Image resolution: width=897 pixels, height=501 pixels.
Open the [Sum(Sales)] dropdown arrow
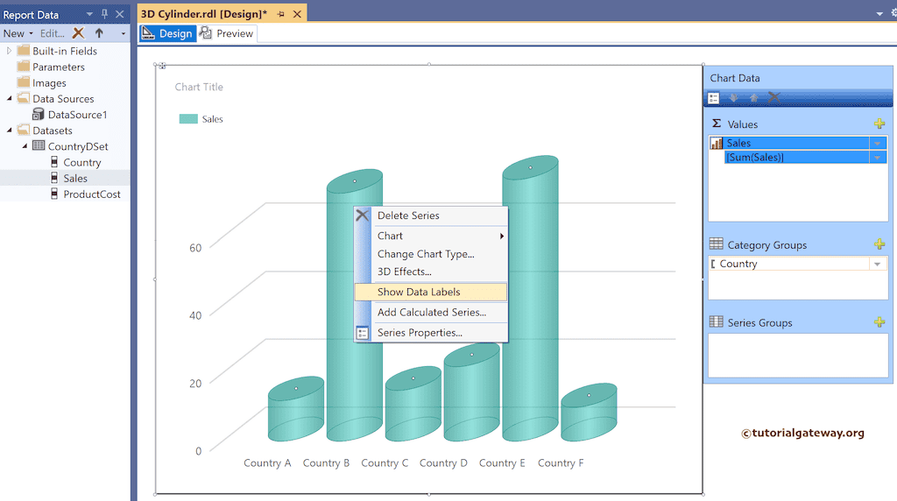(x=878, y=158)
